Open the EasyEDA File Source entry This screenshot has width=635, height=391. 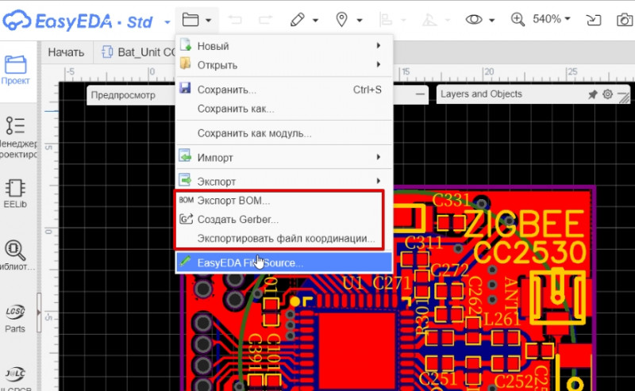(249, 263)
